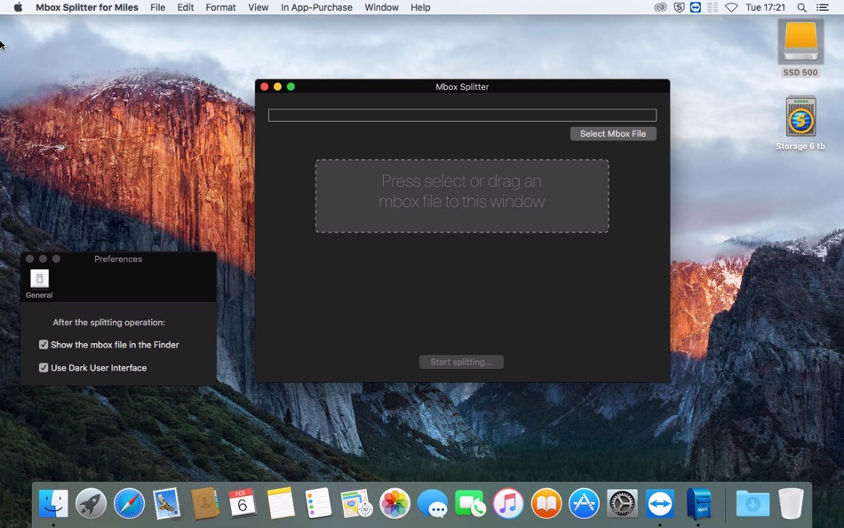
Task: Close the Mbox Splitter window
Action: click(x=264, y=87)
